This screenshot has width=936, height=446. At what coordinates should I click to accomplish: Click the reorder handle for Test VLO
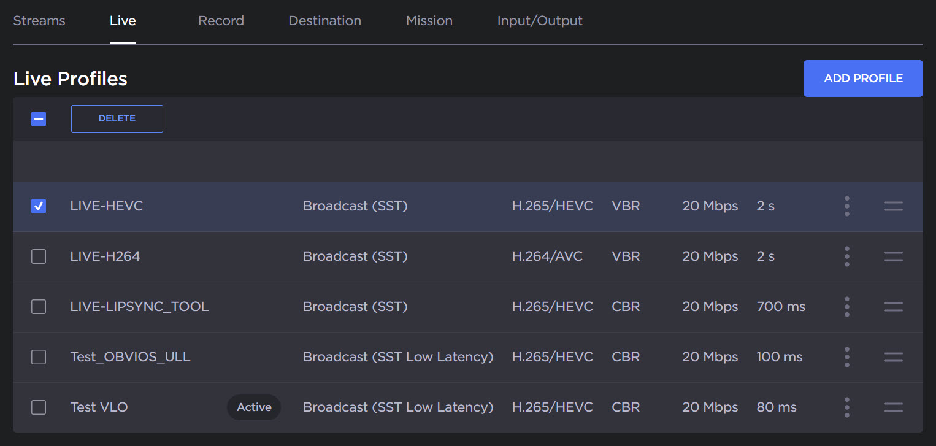click(x=893, y=407)
